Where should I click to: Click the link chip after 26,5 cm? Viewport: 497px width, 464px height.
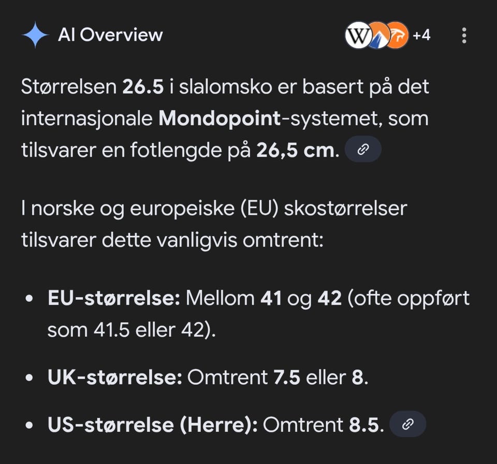(x=363, y=150)
